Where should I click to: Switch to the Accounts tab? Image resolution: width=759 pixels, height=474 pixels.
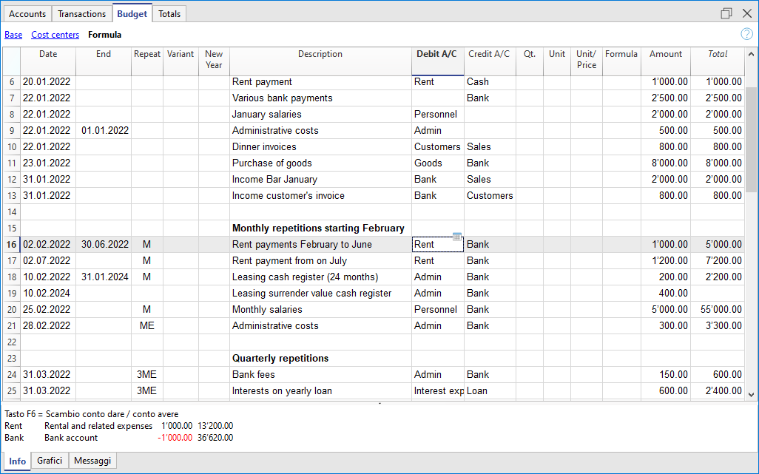pyautogui.click(x=27, y=13)
